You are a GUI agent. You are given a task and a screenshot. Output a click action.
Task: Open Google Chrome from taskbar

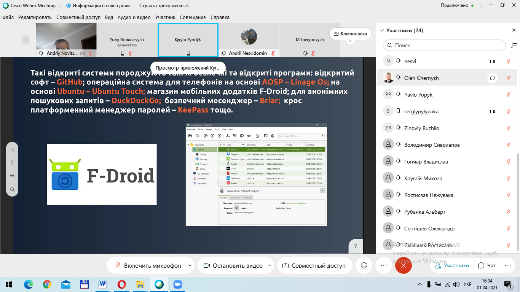click(47, 284)
